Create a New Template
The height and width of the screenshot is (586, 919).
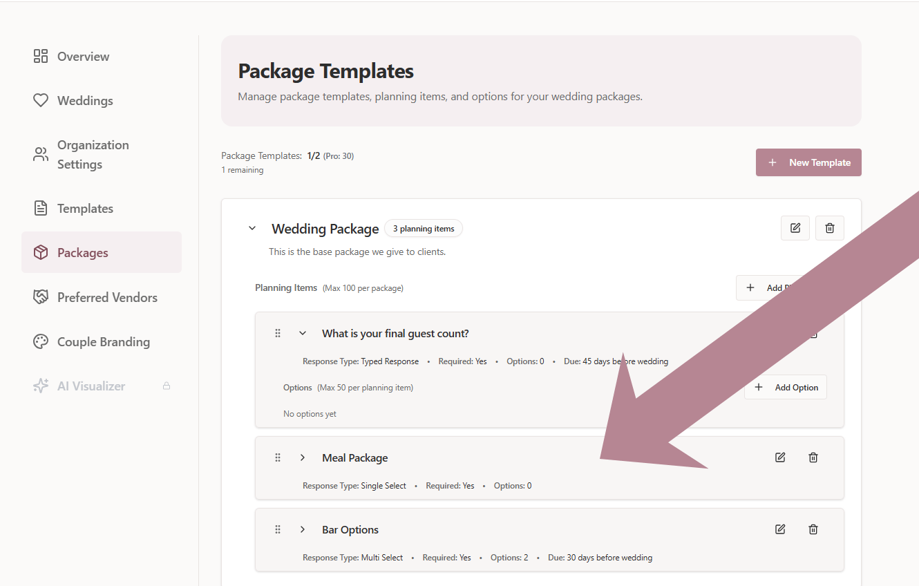[808, 162]
